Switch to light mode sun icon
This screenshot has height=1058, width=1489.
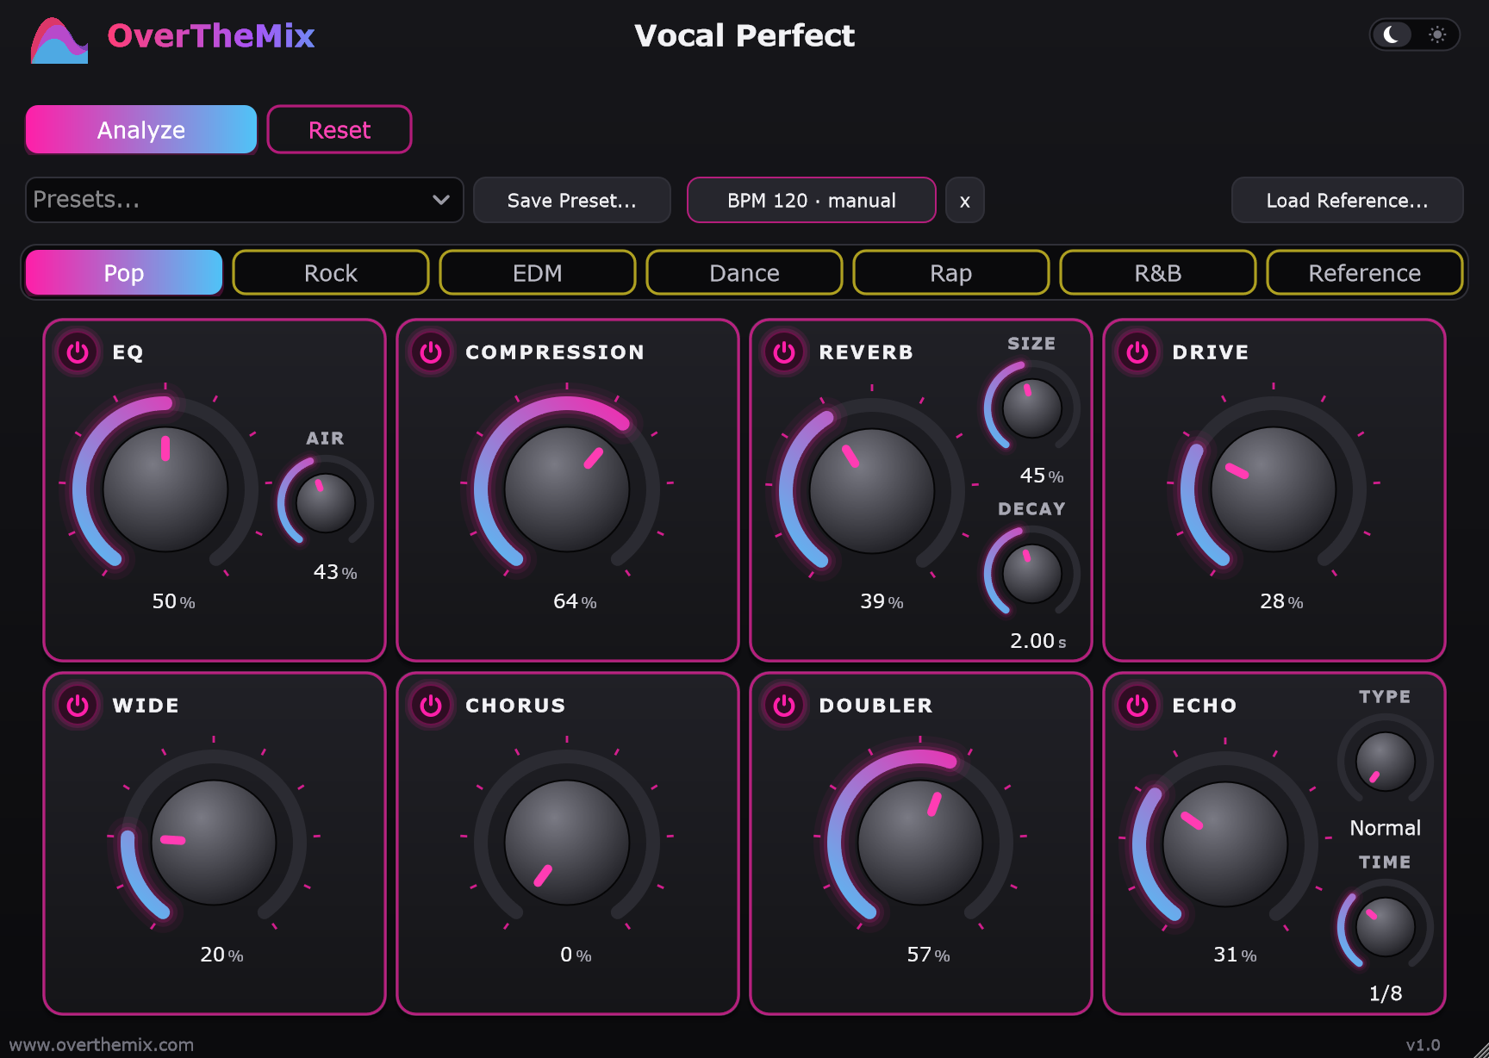[1437, 34]
